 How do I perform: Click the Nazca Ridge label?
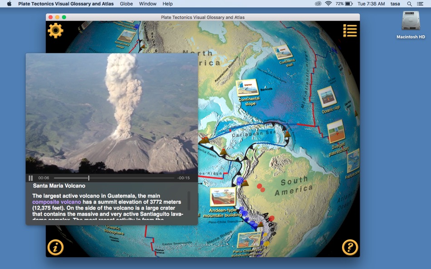(x=220, y=237)
